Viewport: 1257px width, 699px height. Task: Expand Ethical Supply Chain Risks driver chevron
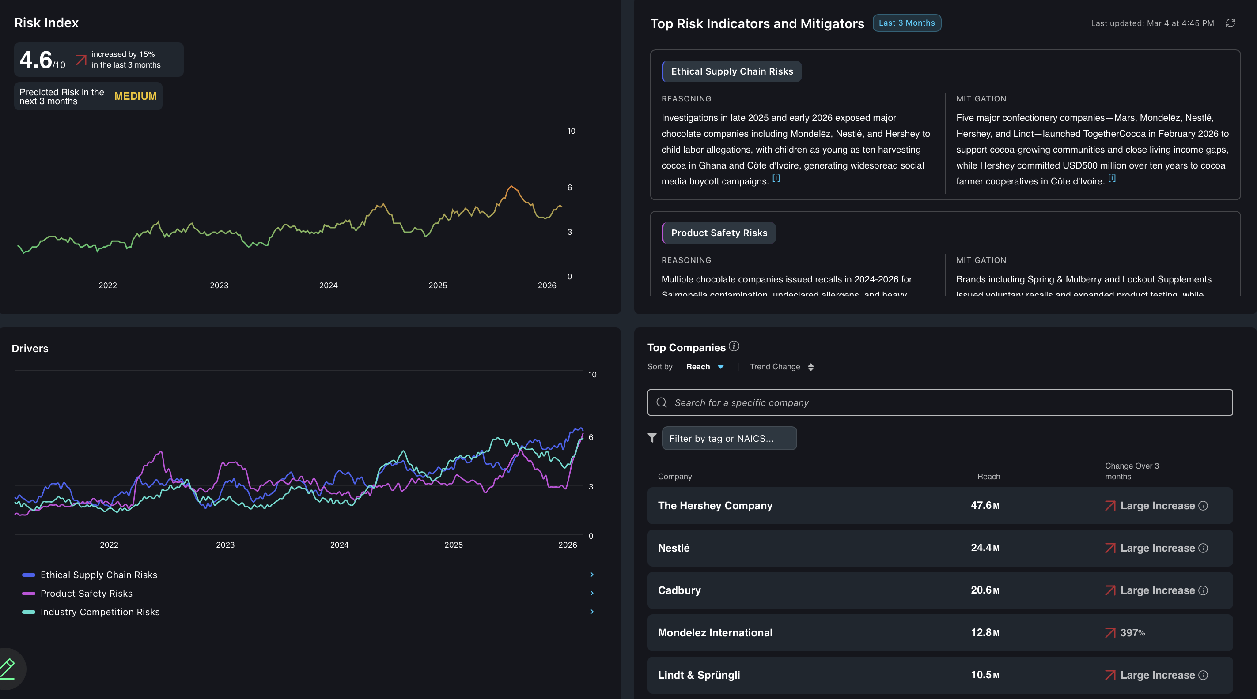(591, 575)
